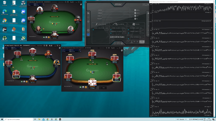
Task: Select profile slot 5 in MSI Afterburner
Action: (148, 34)
